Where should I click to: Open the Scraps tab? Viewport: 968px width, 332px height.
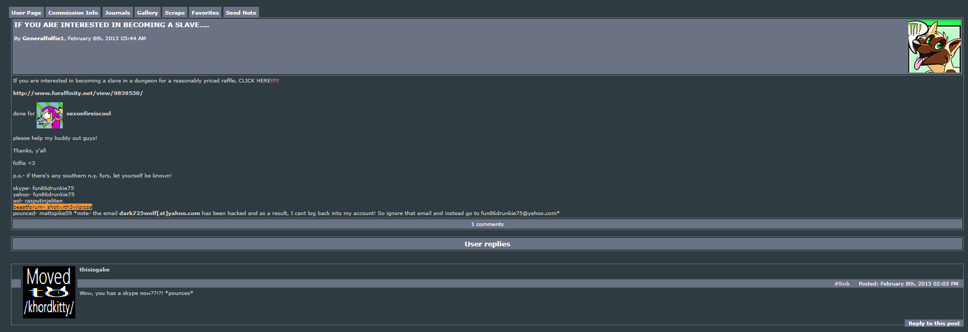click(x=175, y=13)
